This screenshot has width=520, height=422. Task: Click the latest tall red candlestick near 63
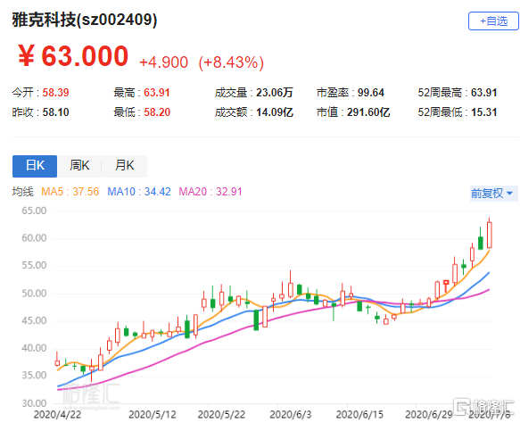(x=489, y=235)
